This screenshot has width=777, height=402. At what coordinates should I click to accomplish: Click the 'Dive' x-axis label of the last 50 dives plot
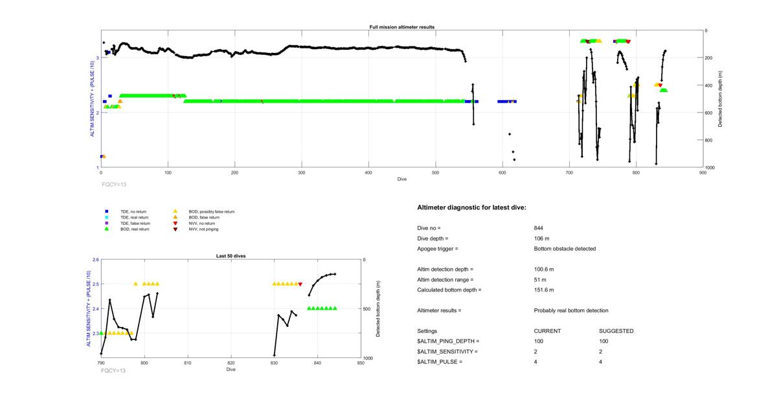pos(231,370)
